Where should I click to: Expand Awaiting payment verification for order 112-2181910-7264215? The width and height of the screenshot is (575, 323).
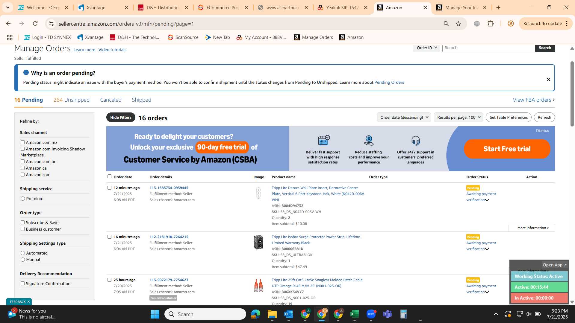(x=487, y=249)
